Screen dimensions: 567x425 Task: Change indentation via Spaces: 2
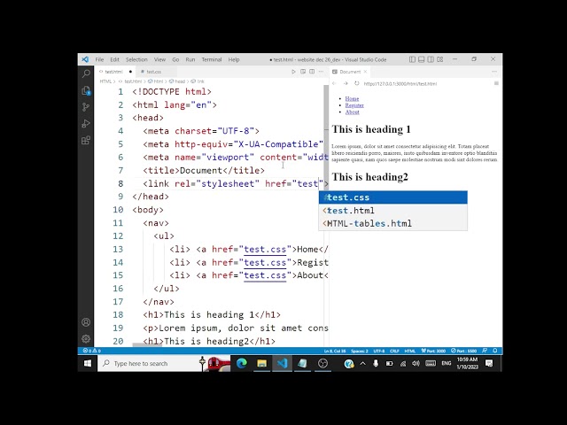click(360, 351)
